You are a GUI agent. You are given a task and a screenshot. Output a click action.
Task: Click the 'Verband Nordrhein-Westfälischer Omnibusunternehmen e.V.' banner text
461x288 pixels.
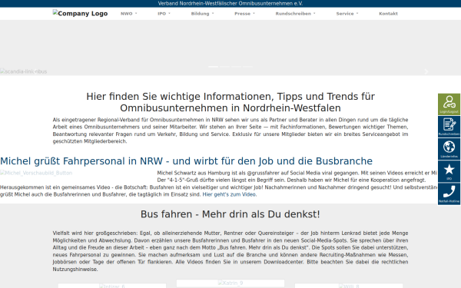[x=230, y=4]
